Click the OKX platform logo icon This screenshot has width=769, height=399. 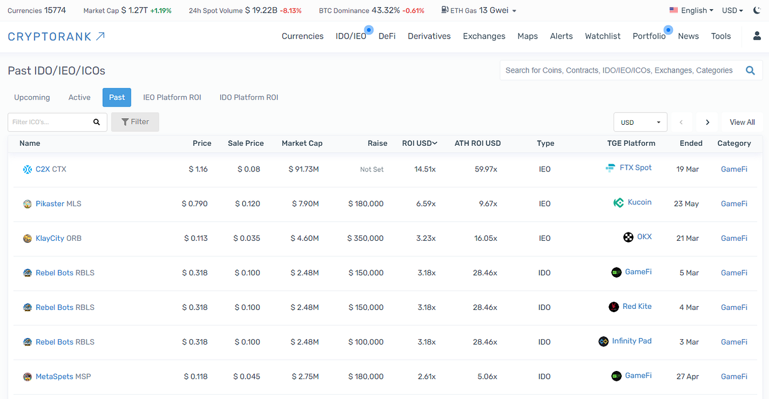[x=628, y=237]
